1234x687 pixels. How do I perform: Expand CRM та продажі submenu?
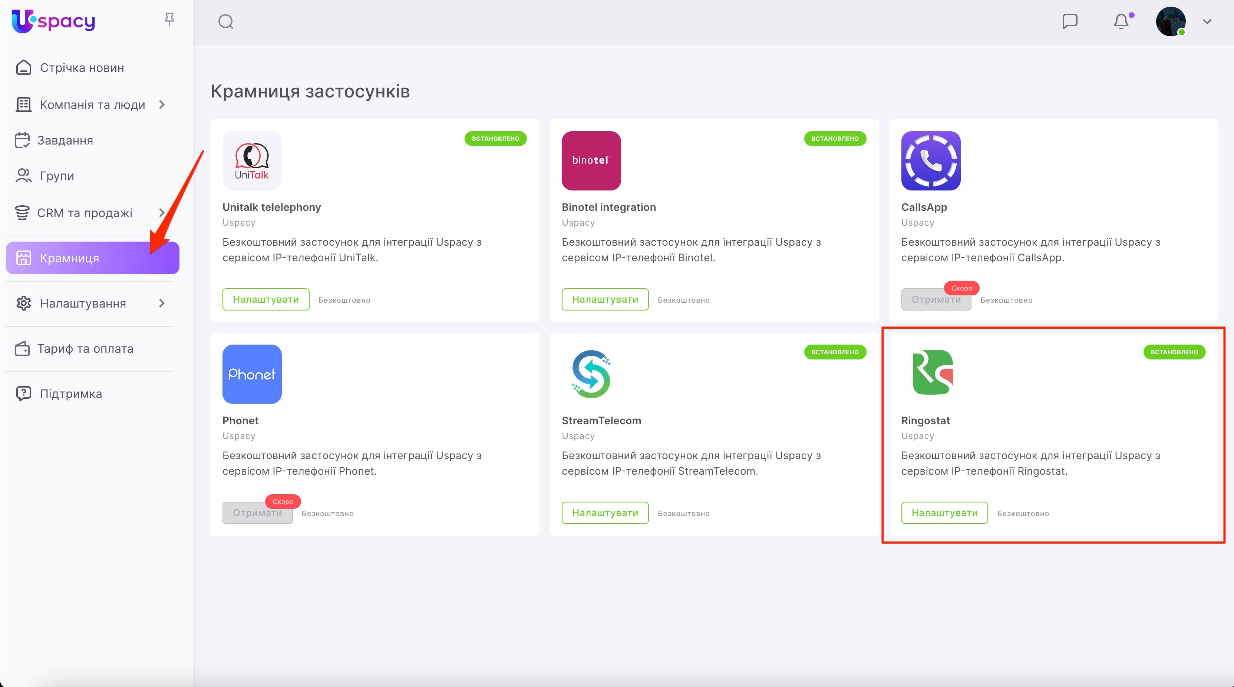(x=162, y=213)
